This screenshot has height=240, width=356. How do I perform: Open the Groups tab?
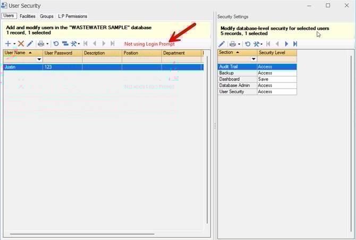point(47,16)
